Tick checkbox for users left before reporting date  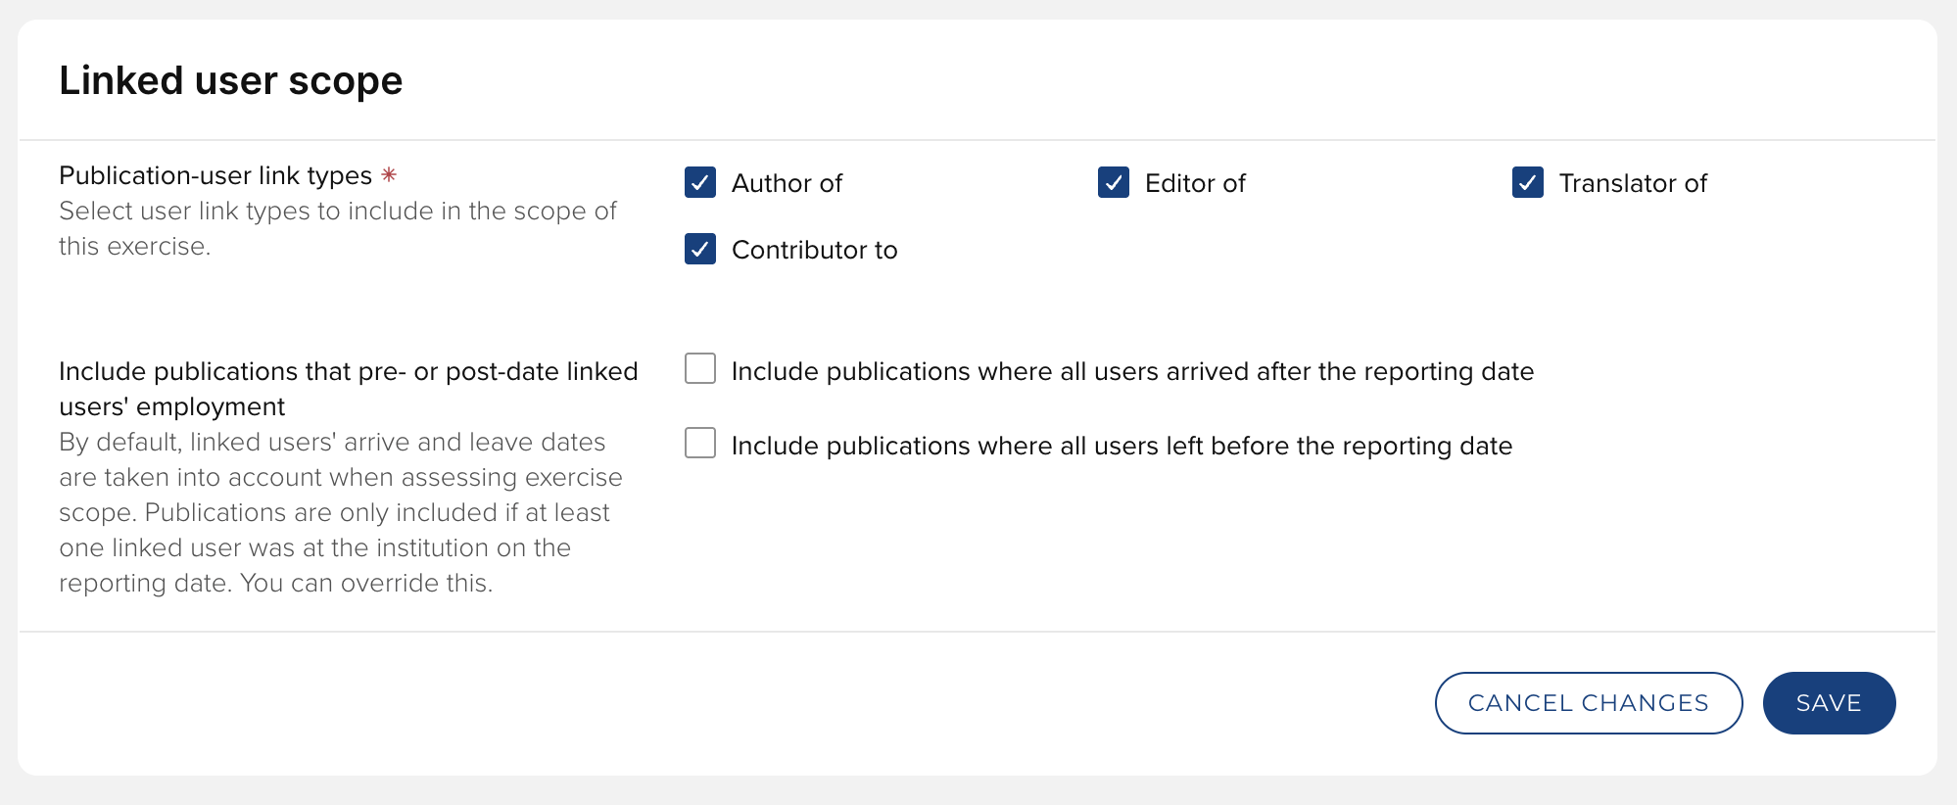(700, 444)
